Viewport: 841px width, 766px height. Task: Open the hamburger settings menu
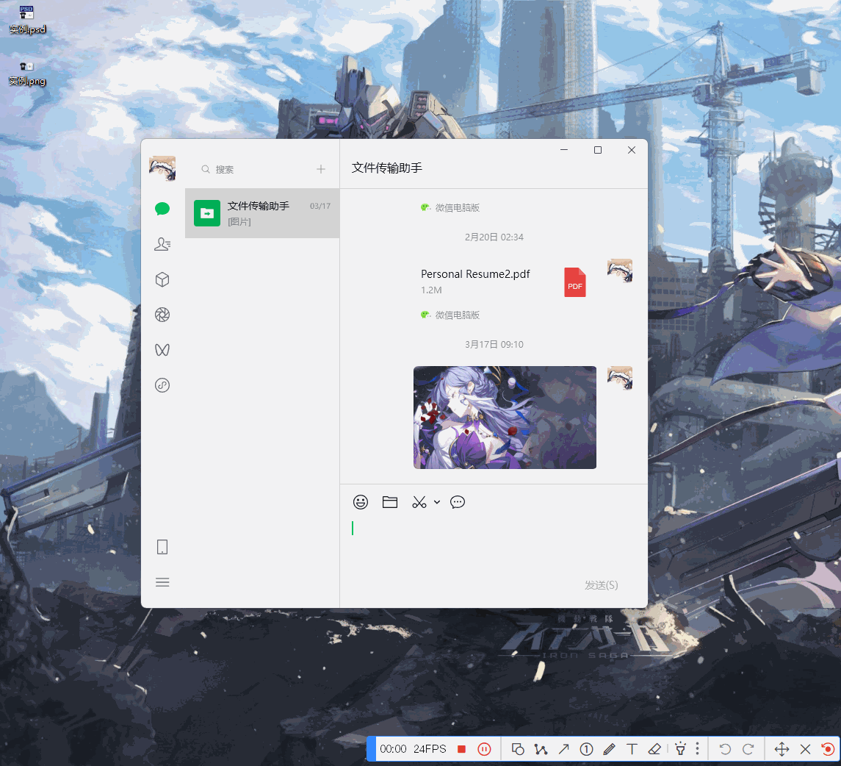[162, 582]
